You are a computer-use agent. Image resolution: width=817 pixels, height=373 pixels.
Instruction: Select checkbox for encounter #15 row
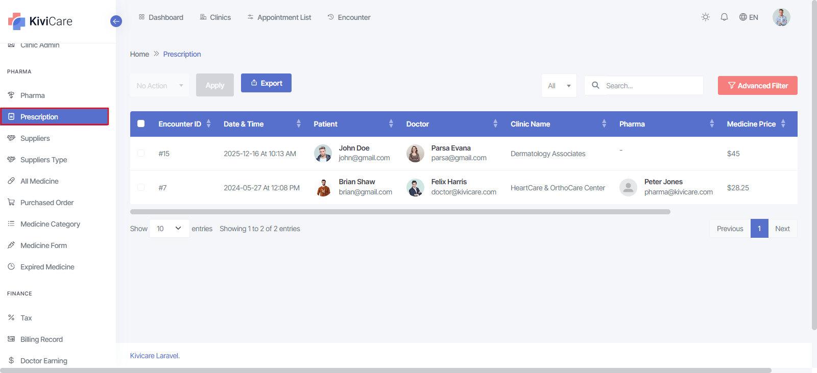pos(141,153)
